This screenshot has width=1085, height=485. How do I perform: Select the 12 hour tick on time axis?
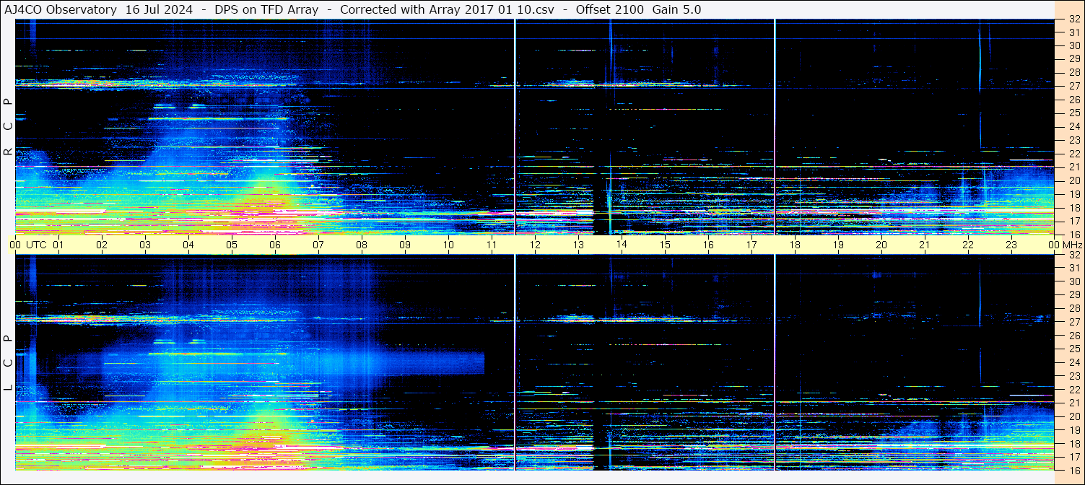(x=535, y=245)
